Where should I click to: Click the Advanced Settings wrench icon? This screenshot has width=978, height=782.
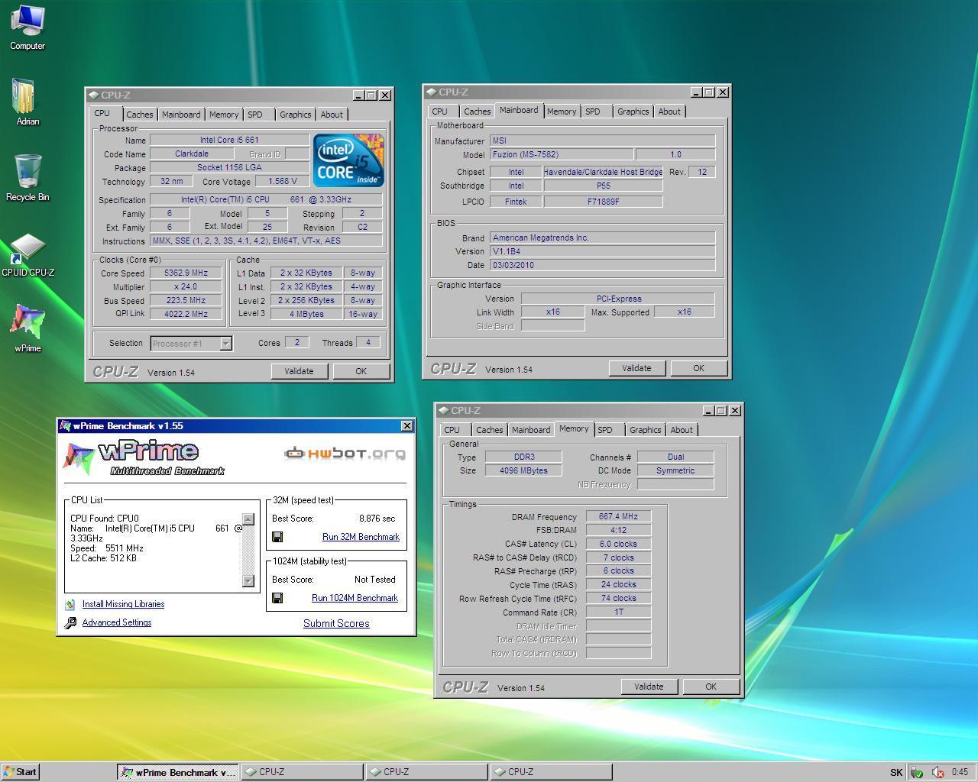70,623
